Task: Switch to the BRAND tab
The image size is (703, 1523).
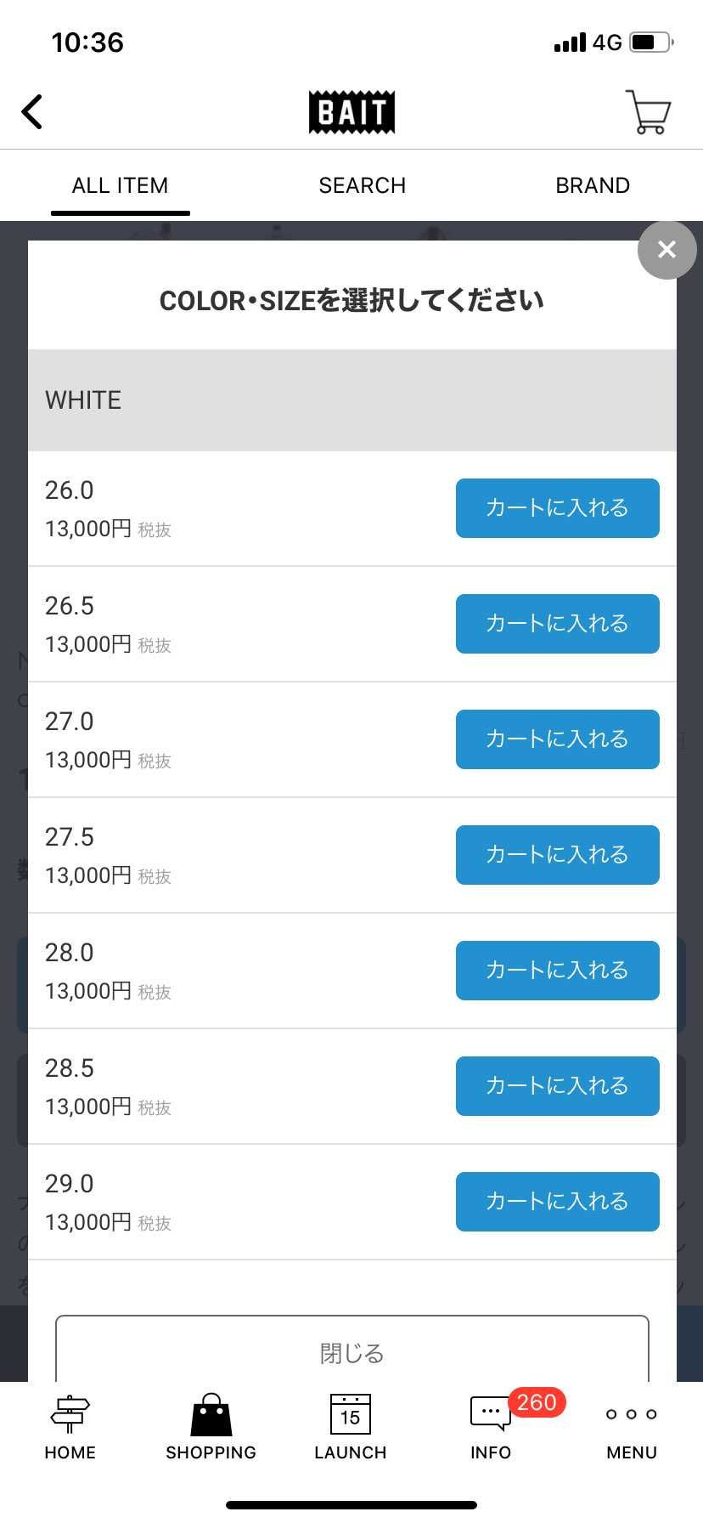Action: click(x=593, y=185)
